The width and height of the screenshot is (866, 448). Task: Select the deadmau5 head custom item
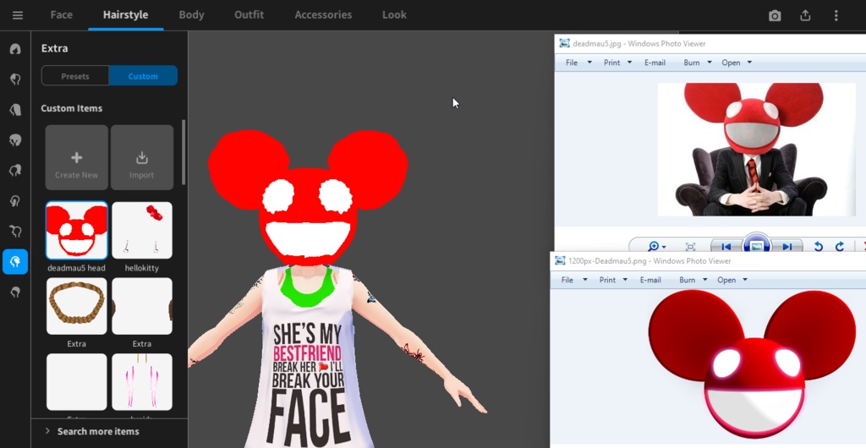tap(77, 231)
